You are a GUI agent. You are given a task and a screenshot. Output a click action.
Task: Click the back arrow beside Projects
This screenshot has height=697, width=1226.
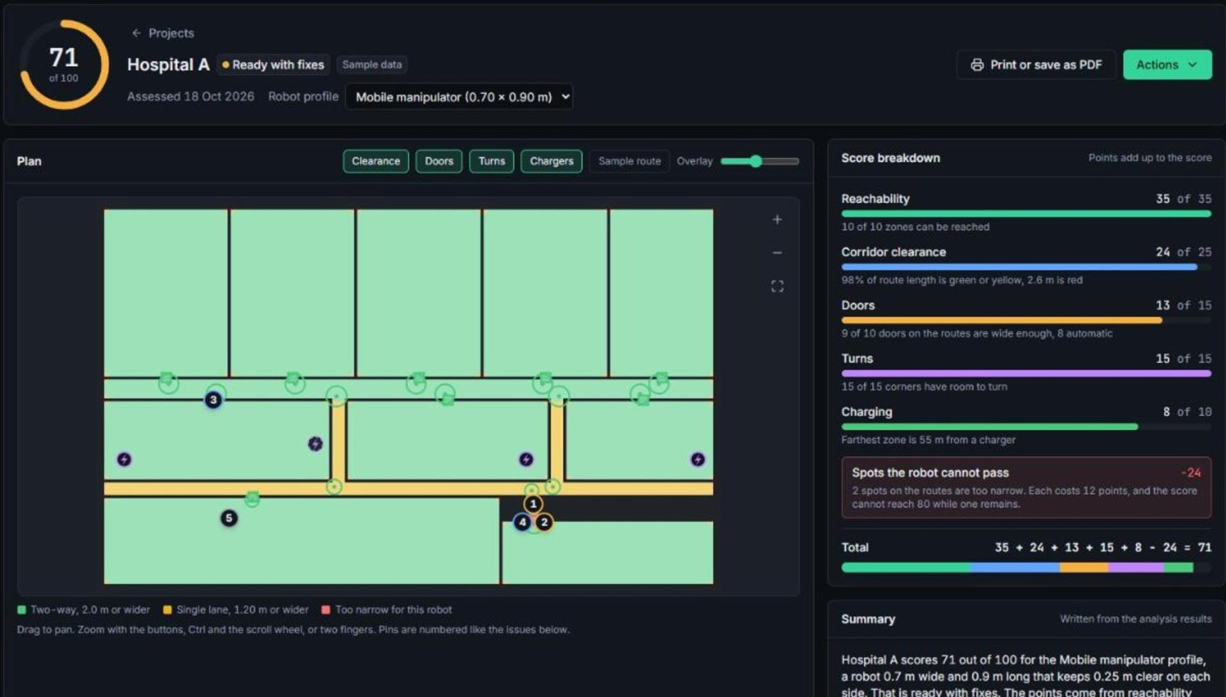[136, 33]
